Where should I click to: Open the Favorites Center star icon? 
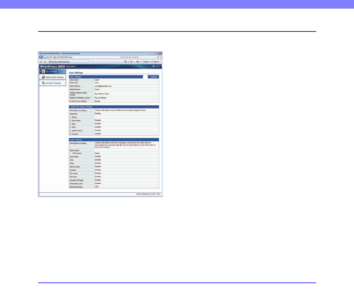tap(41, 61)
